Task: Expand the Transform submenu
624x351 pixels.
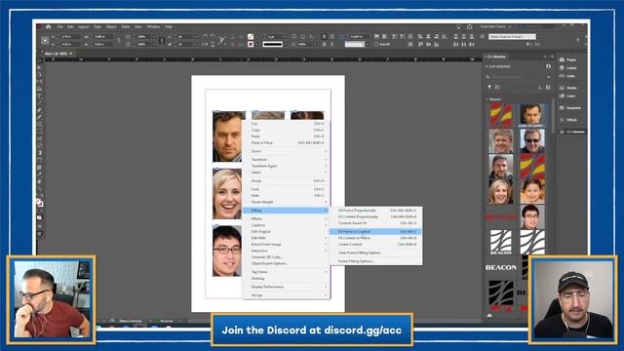Action: pyautogui.click(x=286, y=160)
